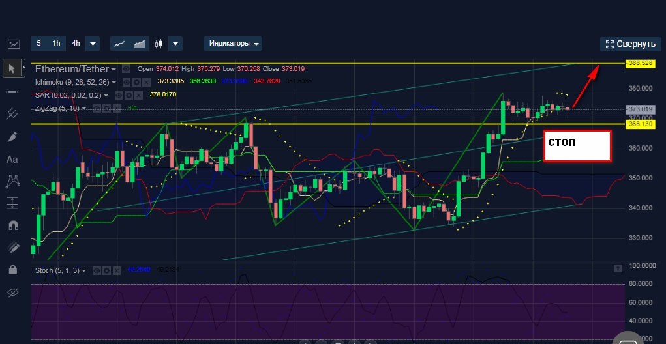666x344 pixels.
Task: Select candlestick chart style icon
Action: coord(159,43)
